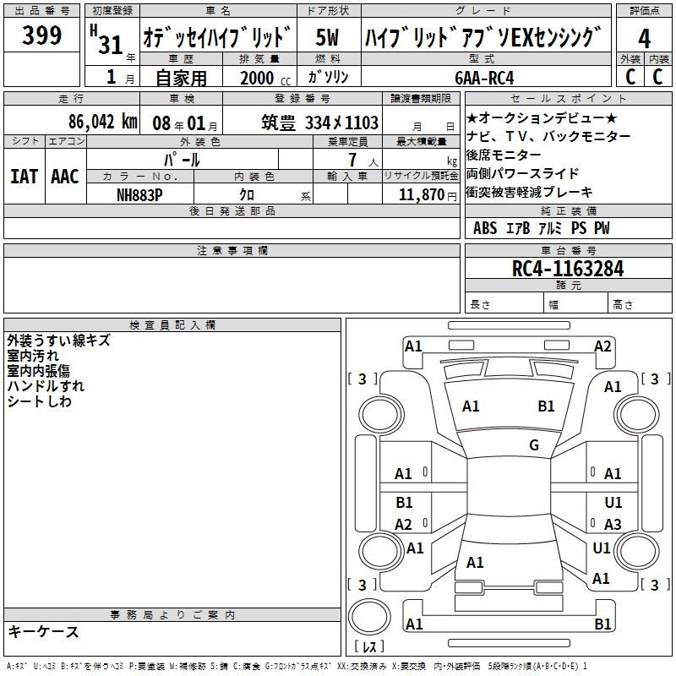Select the B1 mark on the hood

point(546,406)
